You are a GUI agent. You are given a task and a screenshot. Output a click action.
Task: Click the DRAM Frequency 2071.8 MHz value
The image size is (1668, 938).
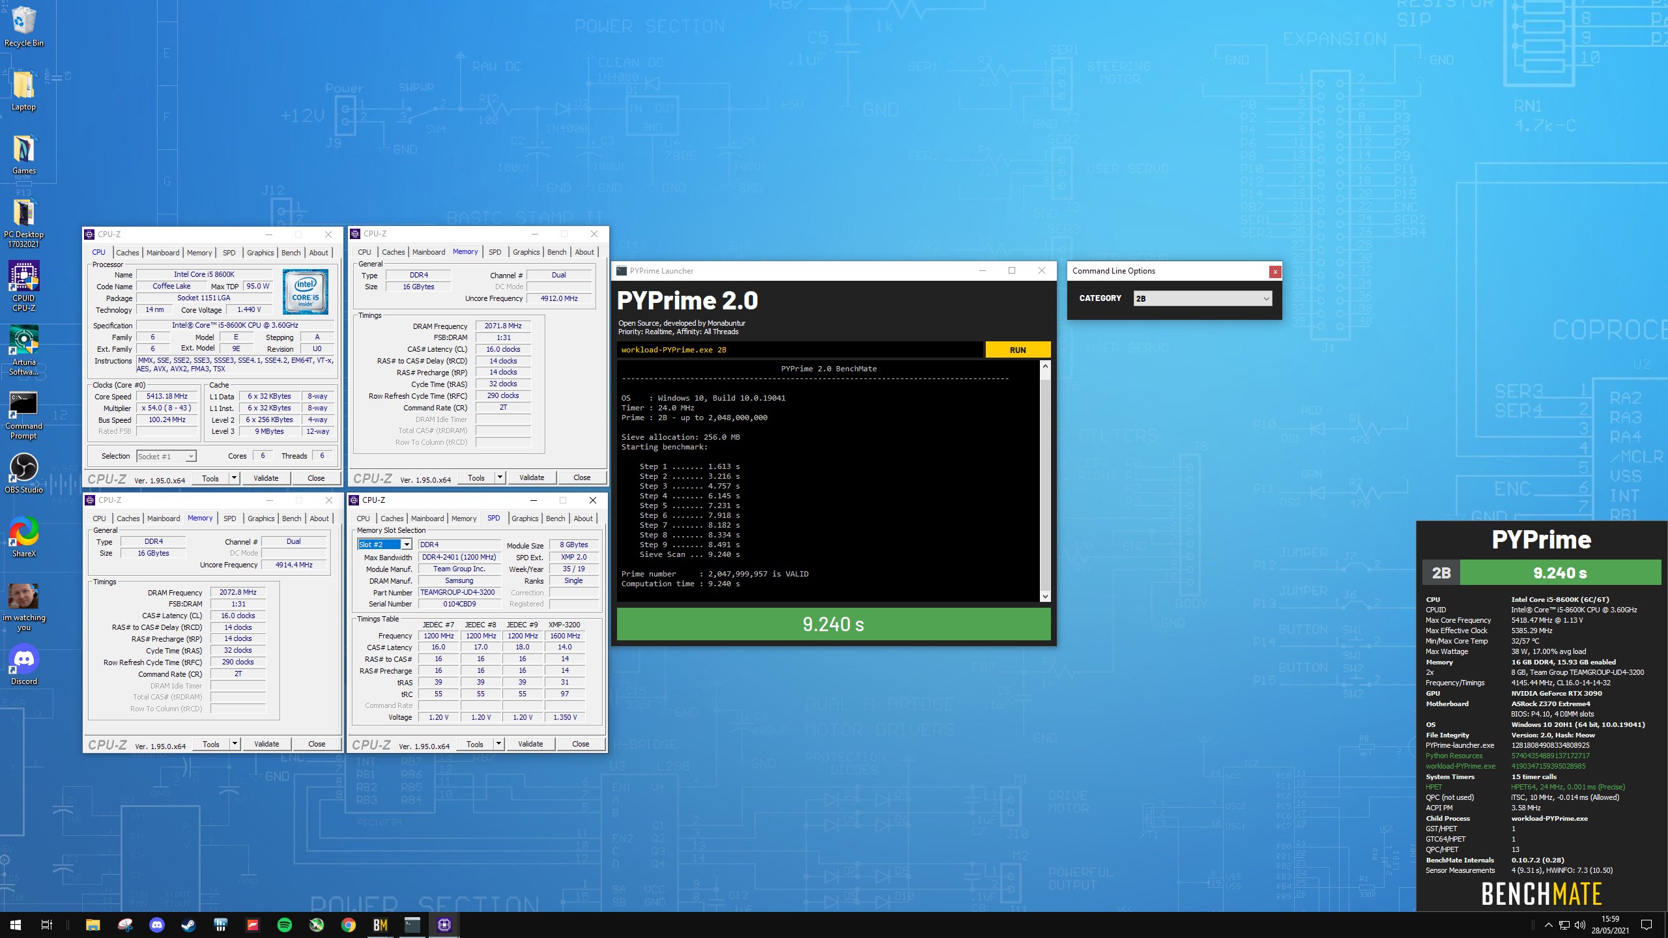503,326
